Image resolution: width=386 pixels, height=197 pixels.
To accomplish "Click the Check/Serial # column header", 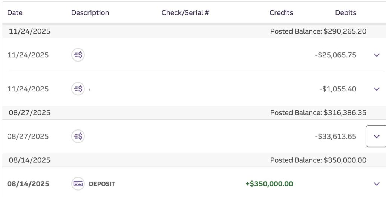I will 185,12.
